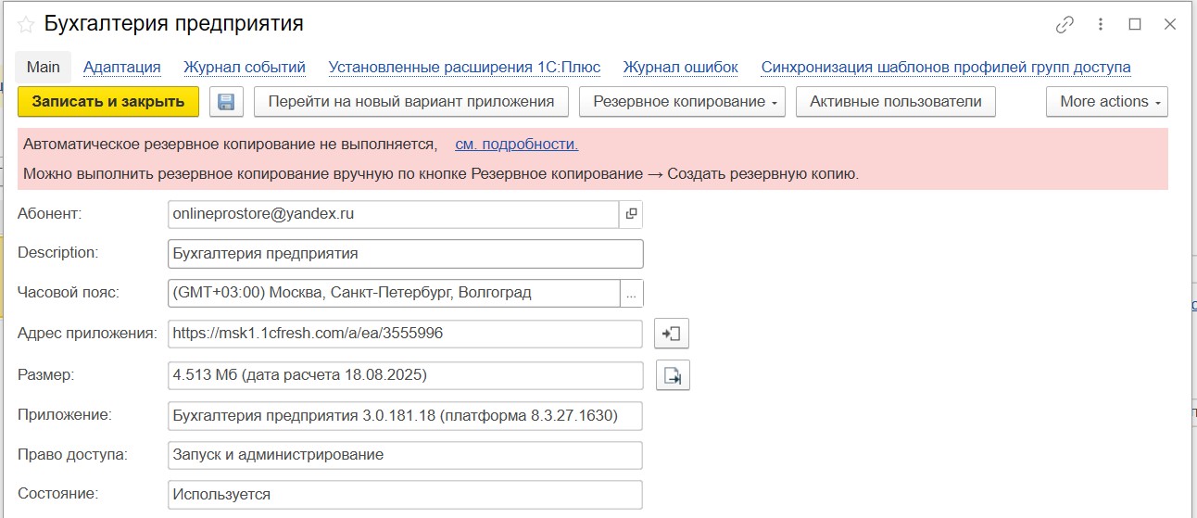The image size is (1197, 518).
Task: Open the Журнал событий tab
Action: click(245, 68)
